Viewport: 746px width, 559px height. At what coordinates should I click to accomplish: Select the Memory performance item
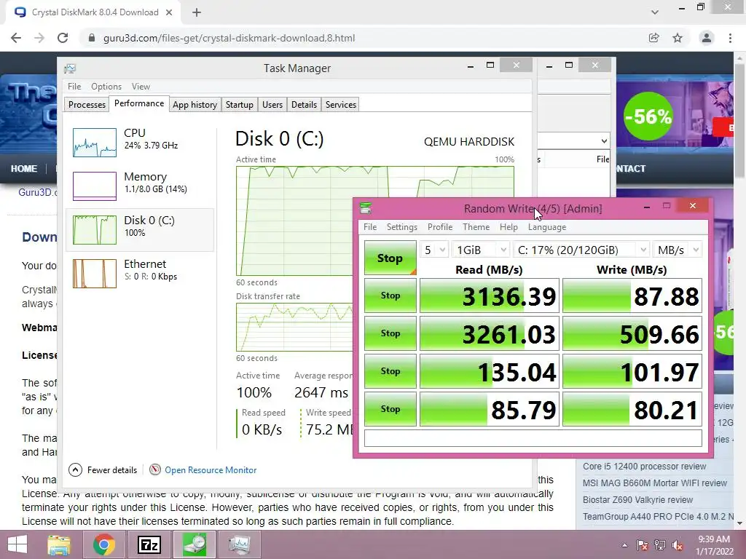140,186
